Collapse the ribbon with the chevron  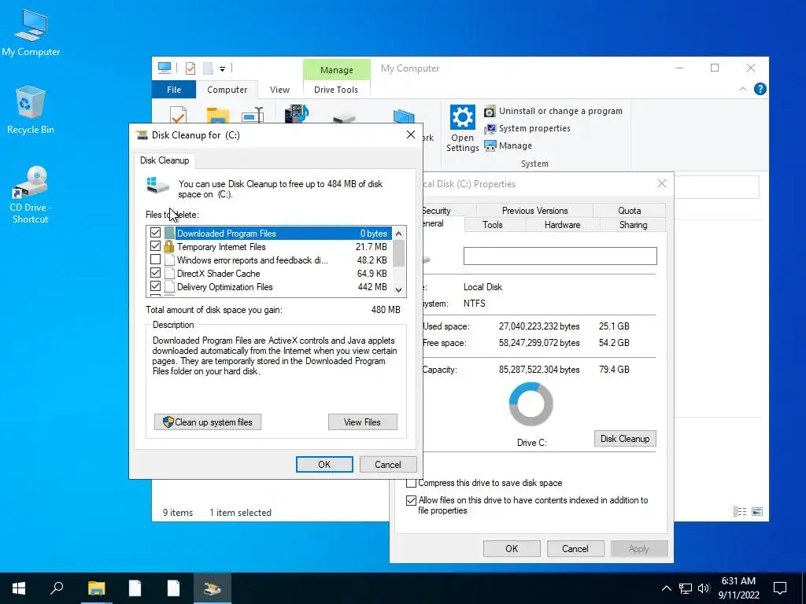pos(743,90)
